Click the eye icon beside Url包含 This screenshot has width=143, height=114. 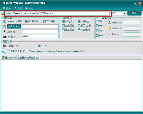tap(4, 31)
